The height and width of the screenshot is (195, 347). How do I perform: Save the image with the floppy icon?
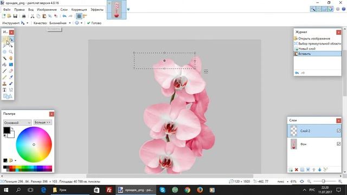(15, 16)
